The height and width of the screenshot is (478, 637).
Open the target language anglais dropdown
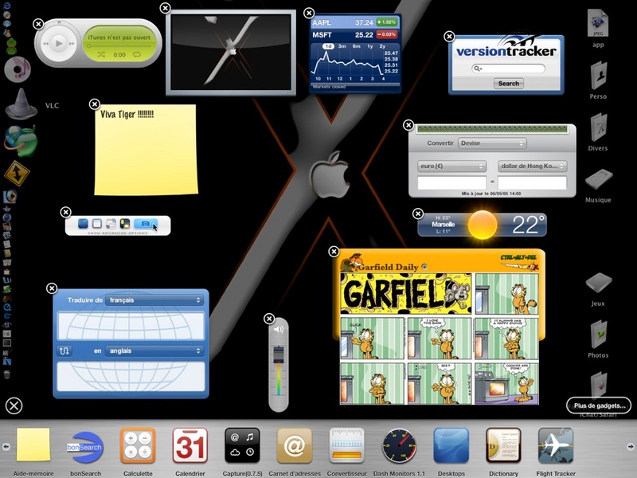click(154, 351)
